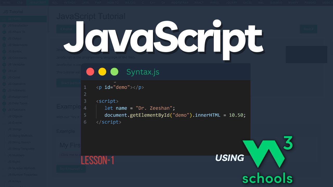Image resolution: width=333 pixels, height=187 pixels.
Task: Select JS HOME in the sidebar
Action: coord(23,19)
